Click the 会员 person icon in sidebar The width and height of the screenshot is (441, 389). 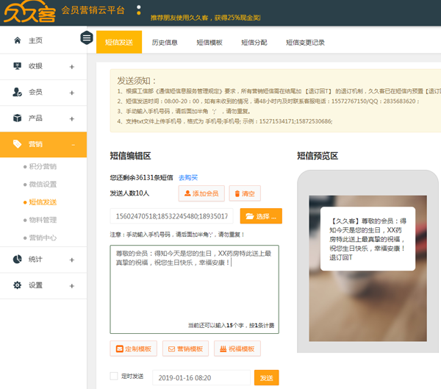(18, 92)
